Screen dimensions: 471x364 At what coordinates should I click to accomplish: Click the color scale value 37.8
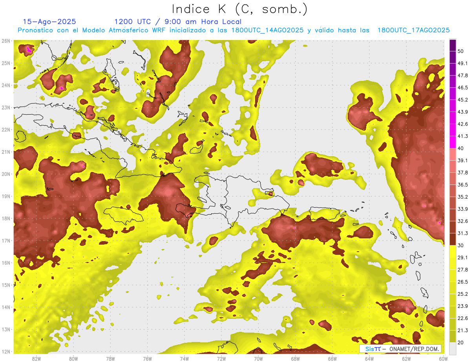point(462,172)
